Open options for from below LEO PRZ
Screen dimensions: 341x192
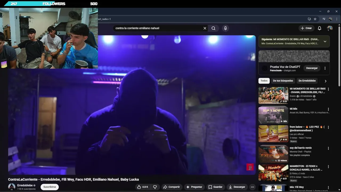point(328,127)
